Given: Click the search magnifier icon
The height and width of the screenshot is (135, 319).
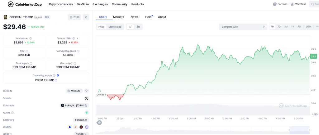Looking at the screenshot, I should click(312, 4).
